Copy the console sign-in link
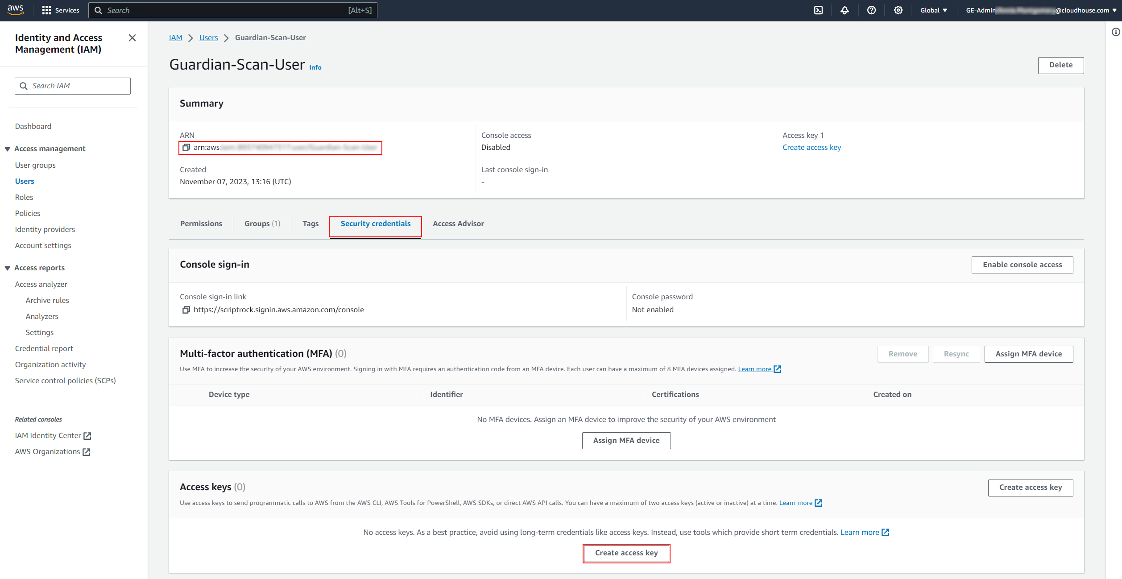Viewport: 1122px width, 579px height. (186, 310)
